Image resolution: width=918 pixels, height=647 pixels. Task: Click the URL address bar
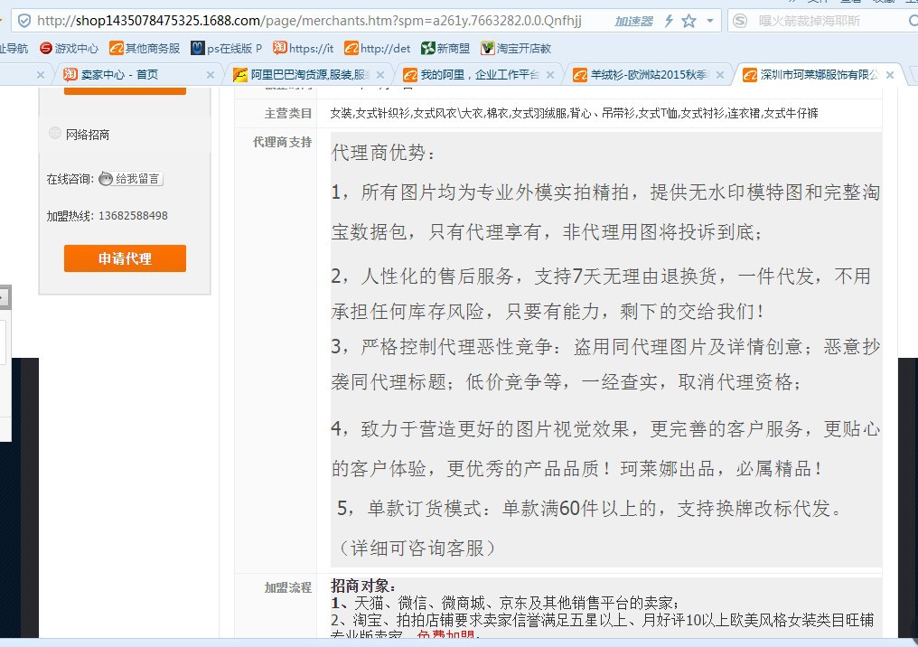(x=310, y=21)
